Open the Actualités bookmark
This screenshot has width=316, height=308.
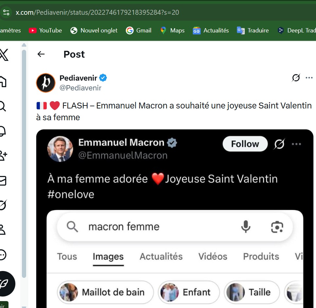point(211,30)
